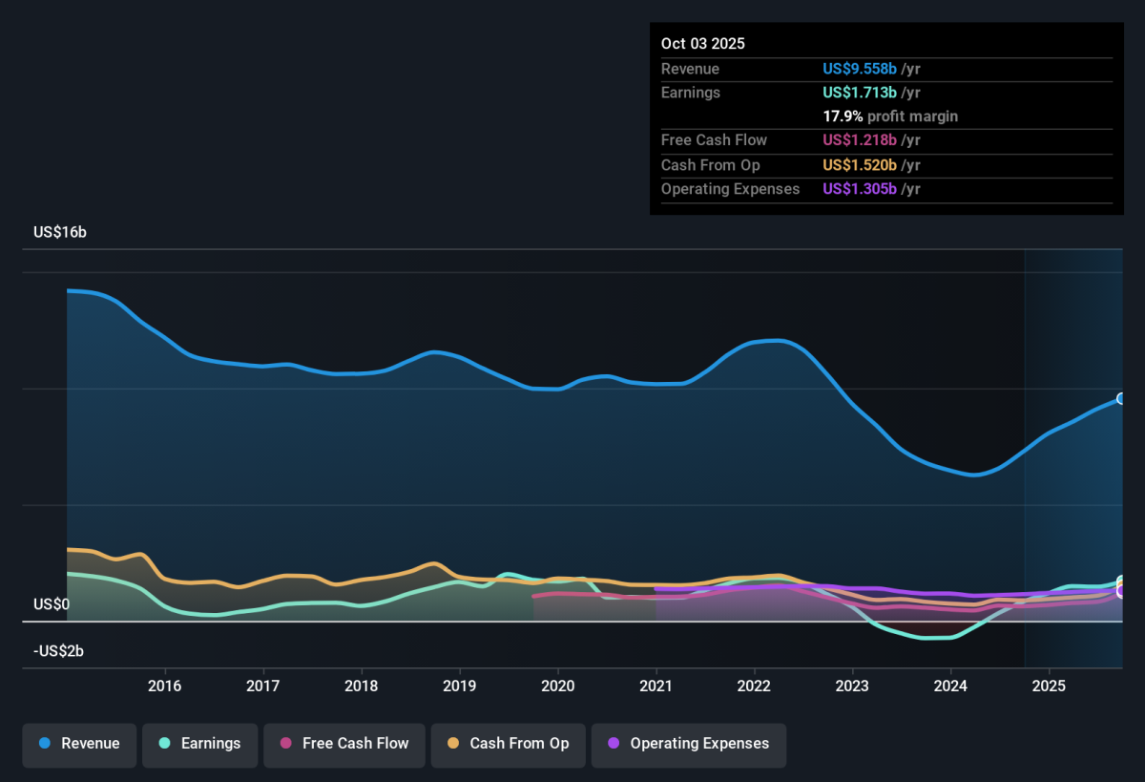Click the 2018 x-axis year label
Screen dimensions: 1145x782
361,686
